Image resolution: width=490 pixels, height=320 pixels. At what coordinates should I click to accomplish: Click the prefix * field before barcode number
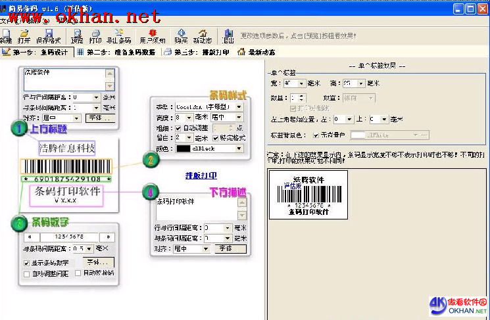click(x=32, y=237)
